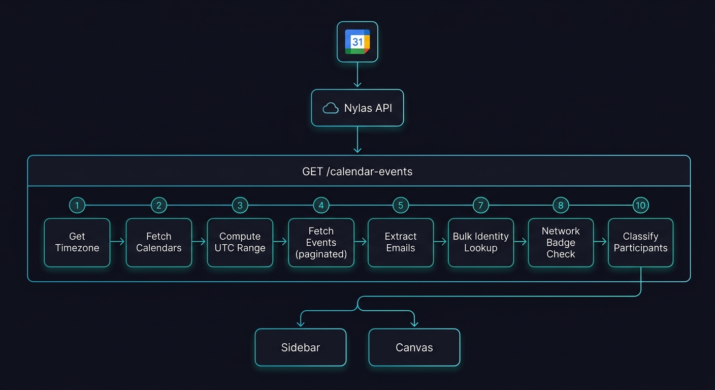Click the step 4 circle above Fetch Events
The image size is (715, 390).
321,205
